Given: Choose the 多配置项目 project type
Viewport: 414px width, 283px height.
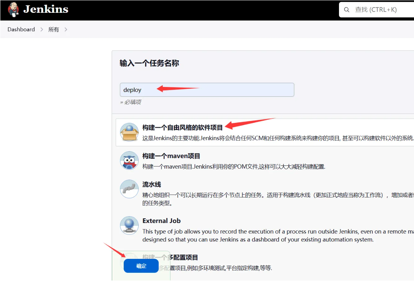Looking at the screenshot, I should click(x=170, y=257).
